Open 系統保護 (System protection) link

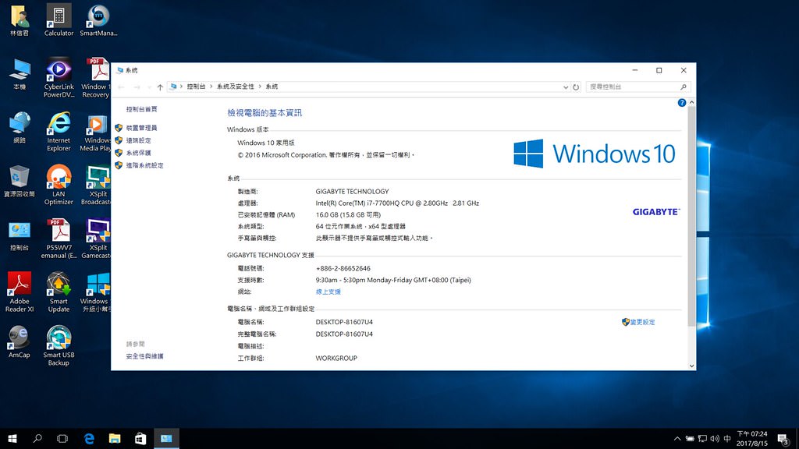(x=139, y=154)
